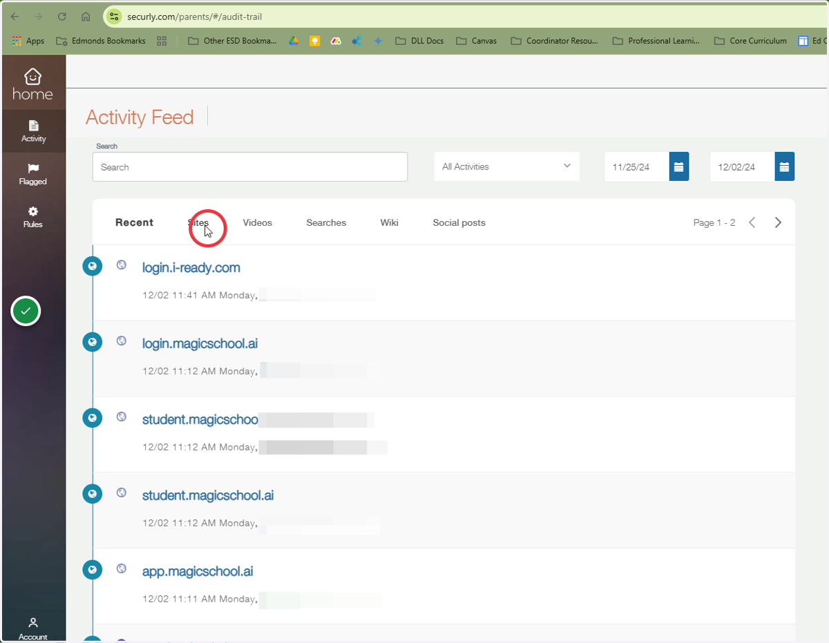Click the browser home button
The image size is (829, 643).
(86, 17)
